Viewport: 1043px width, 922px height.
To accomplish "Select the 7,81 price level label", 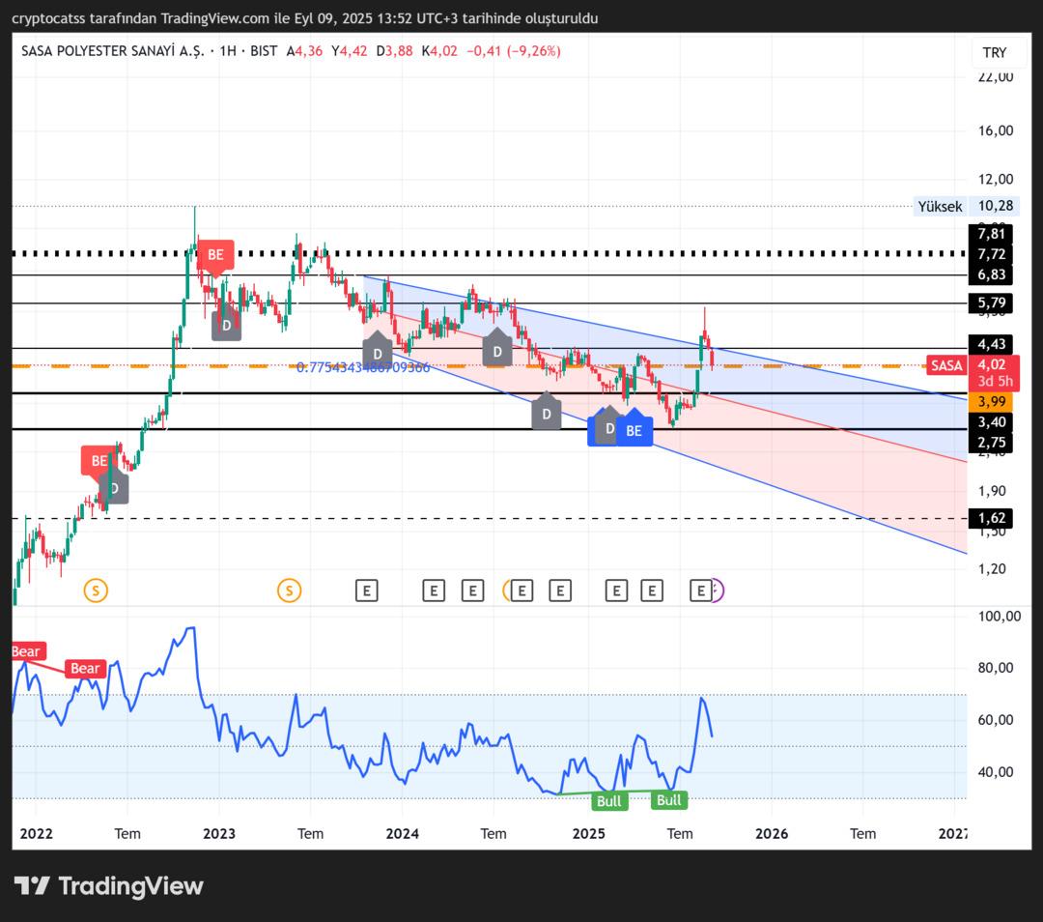I will point(991,234).
